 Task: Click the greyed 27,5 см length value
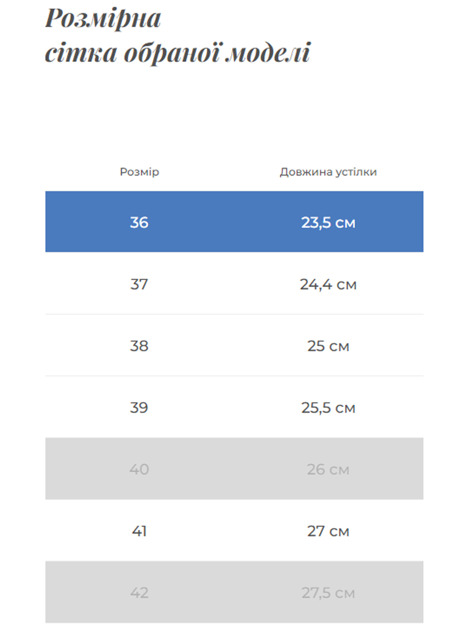click(x=328, y=593)
